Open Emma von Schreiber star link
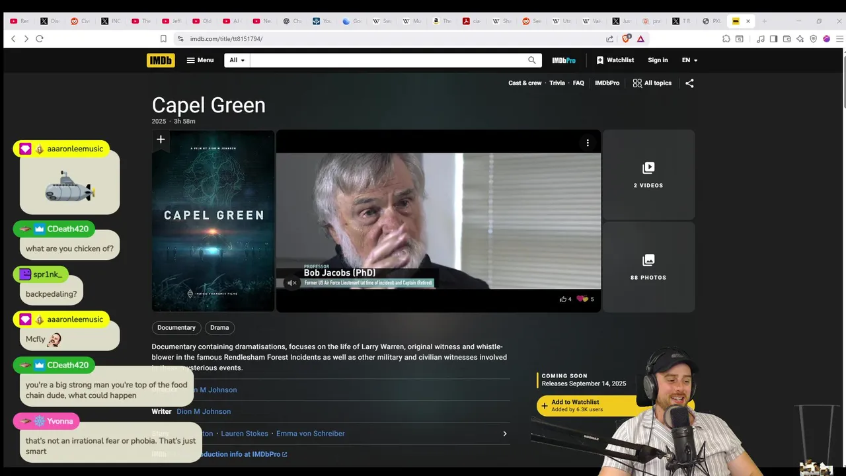The height and width of the screenshot is (476, 846). (x=311, y=434)
